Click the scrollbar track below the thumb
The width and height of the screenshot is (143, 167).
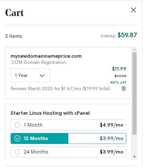pos(135,145)
